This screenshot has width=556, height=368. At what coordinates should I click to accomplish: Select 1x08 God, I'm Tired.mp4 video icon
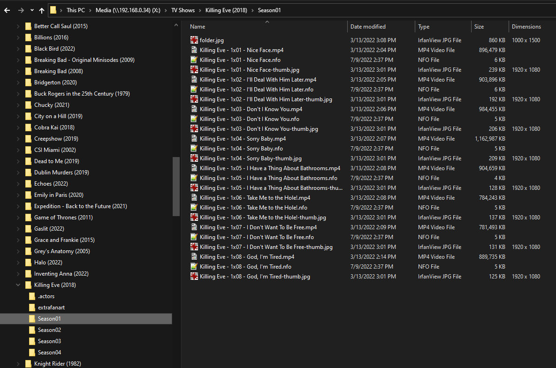click(194, 256)
